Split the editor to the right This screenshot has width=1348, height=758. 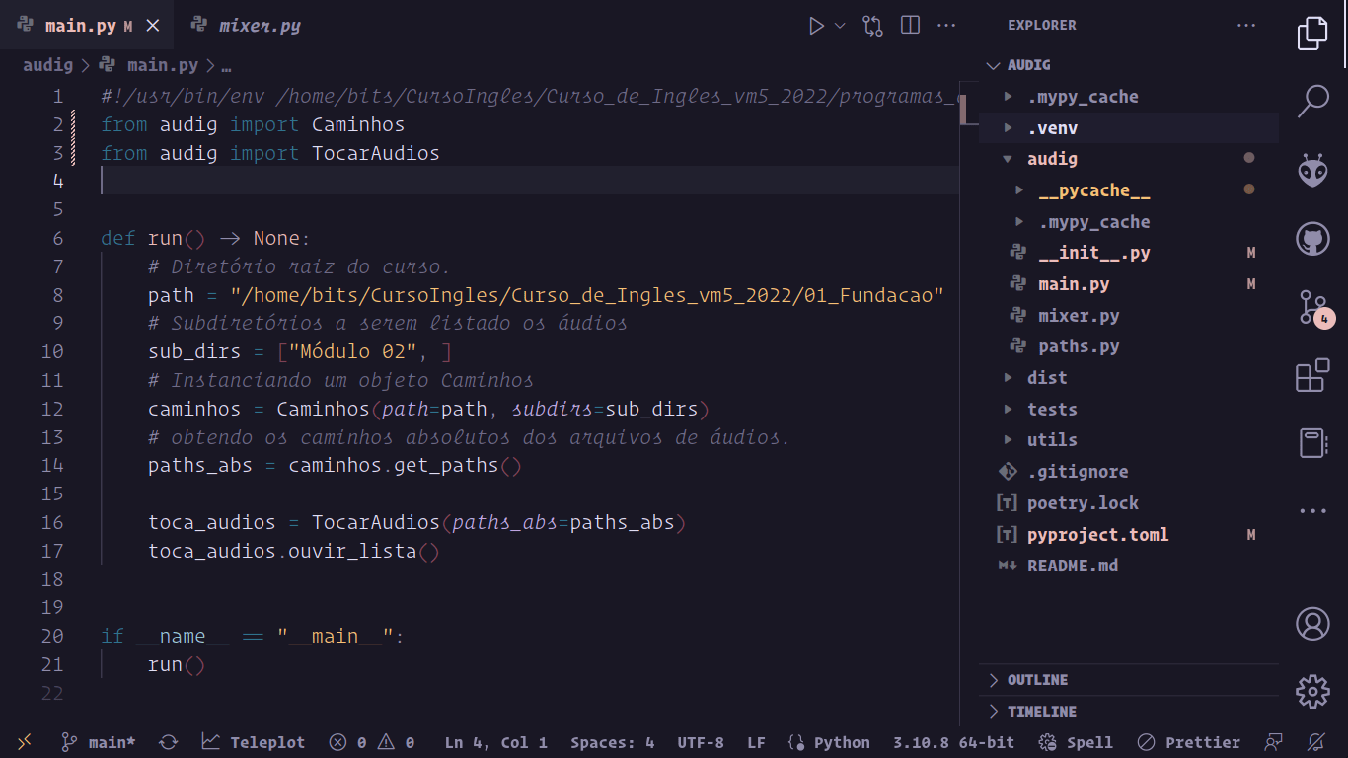pos(911,26)
